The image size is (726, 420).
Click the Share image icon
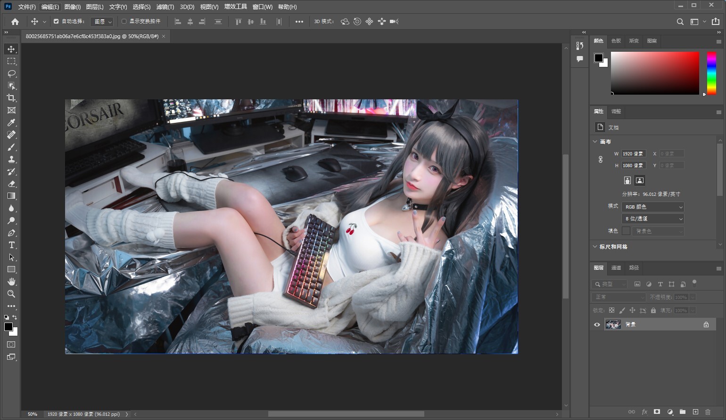(716, 21)
